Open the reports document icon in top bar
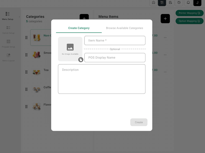 tap(170, 3)
